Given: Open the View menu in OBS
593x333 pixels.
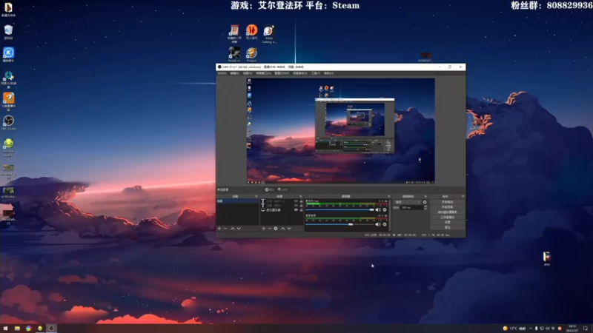Looking at the screenshot, I should pyautogui.click(x=248, y=73).
